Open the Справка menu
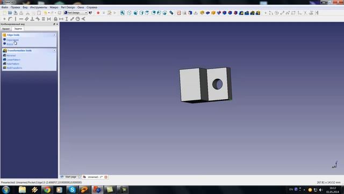The width and height of the screenshot is (344, 194). tap(92, 7)
